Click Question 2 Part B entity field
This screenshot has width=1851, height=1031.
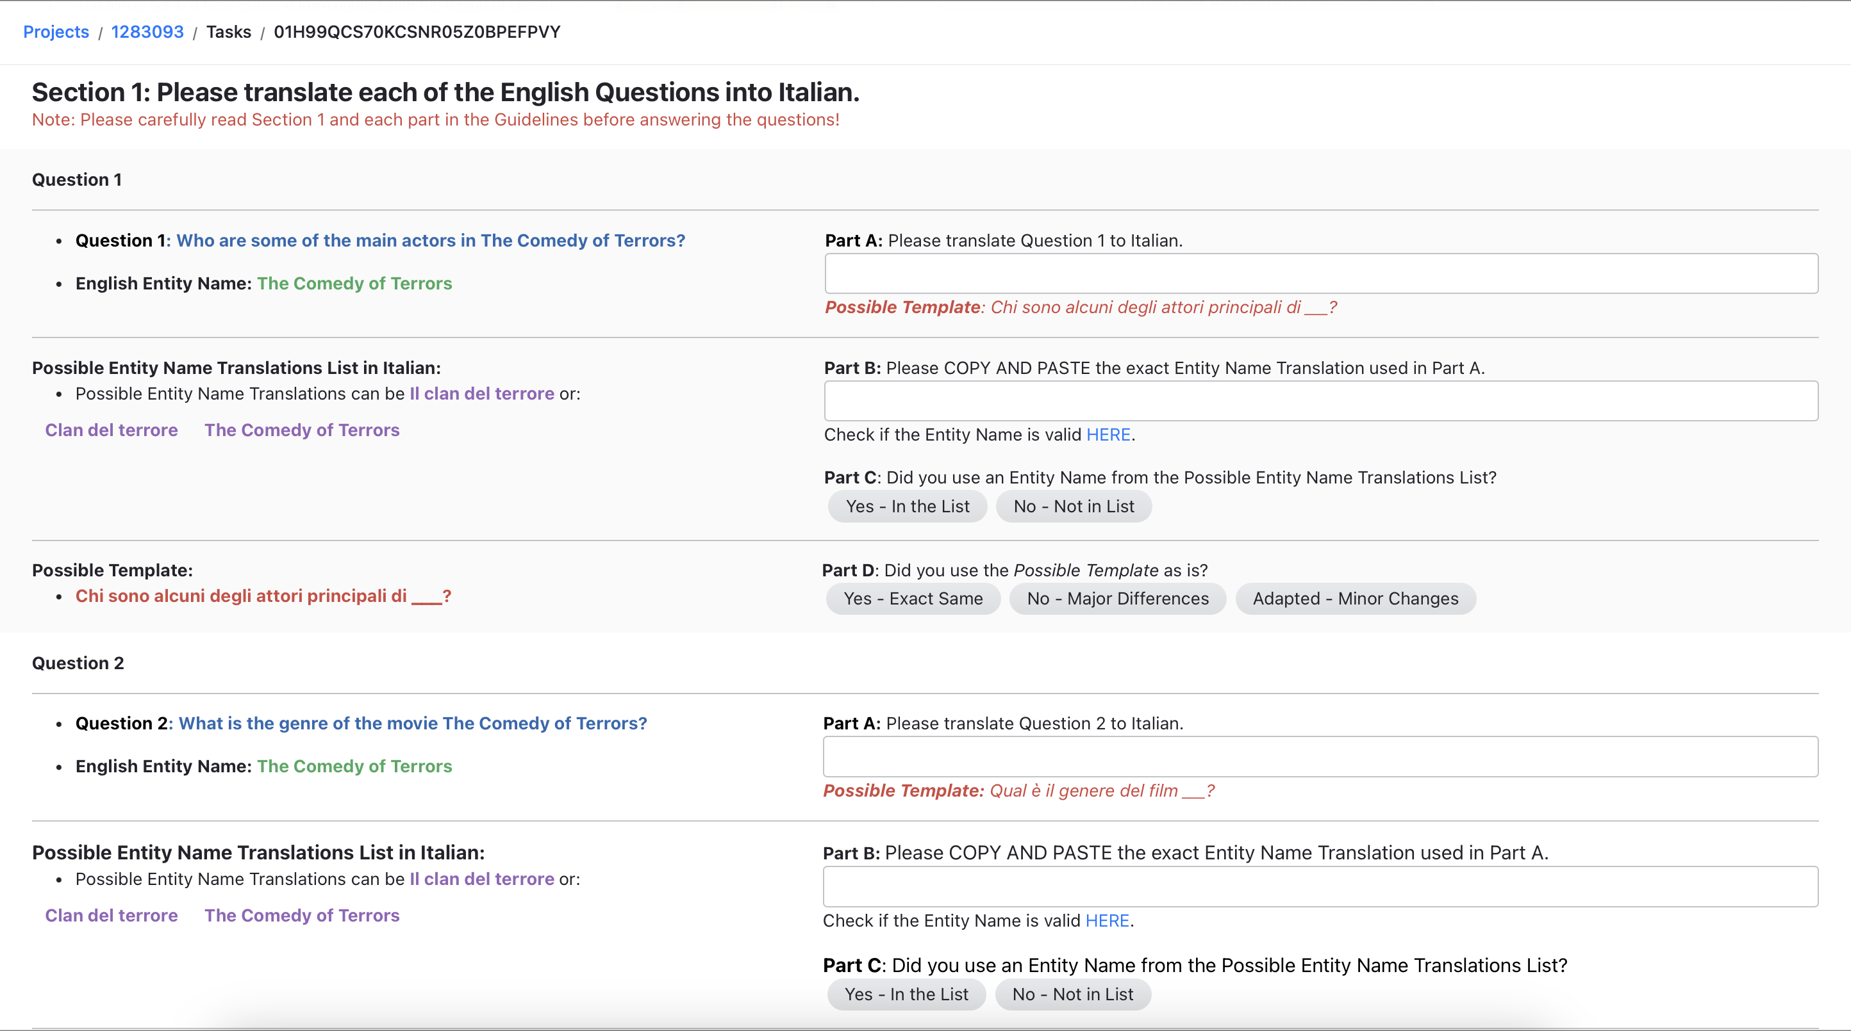pos(1321,887)
